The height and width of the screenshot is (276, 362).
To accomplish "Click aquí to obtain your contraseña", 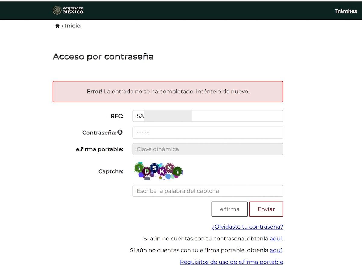I will pos(276,239).
